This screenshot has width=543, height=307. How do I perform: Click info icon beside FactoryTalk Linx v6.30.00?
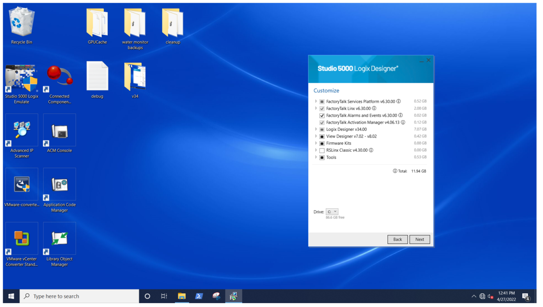pos(374,108)
